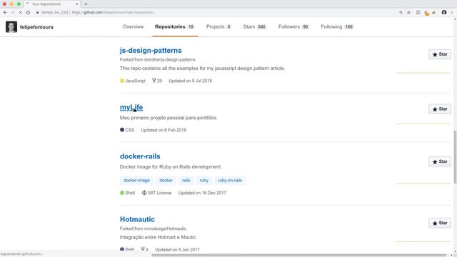Click felipefontoura username text
The height and width of the screenshot is (257, 457).
click(x=36, y=27)
